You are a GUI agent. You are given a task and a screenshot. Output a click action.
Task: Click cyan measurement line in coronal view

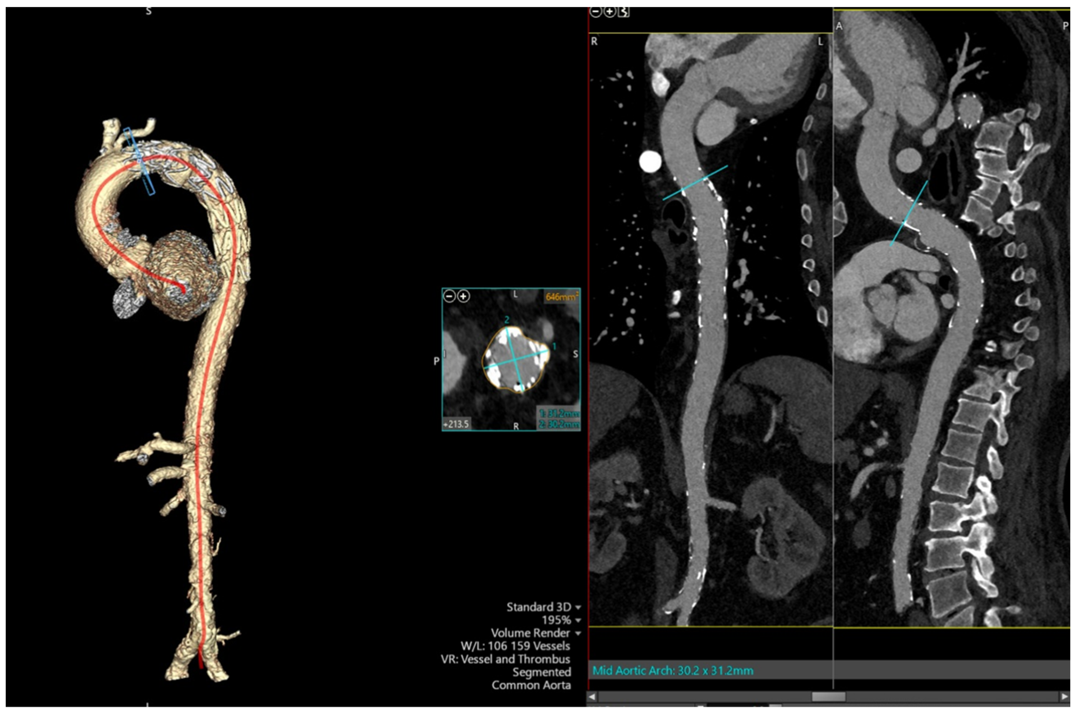[x=695, y=182]
